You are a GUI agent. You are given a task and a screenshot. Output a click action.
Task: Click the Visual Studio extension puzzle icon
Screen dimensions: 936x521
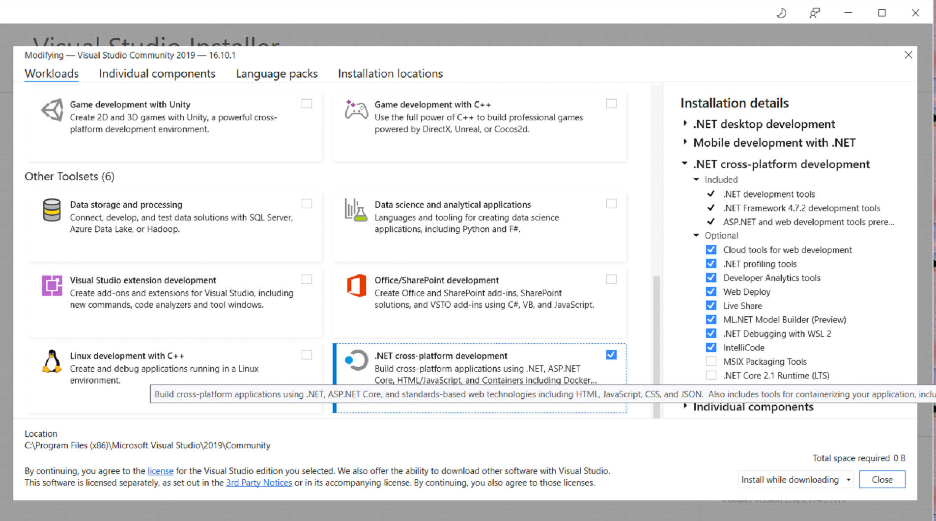click(x=52, y=285)
